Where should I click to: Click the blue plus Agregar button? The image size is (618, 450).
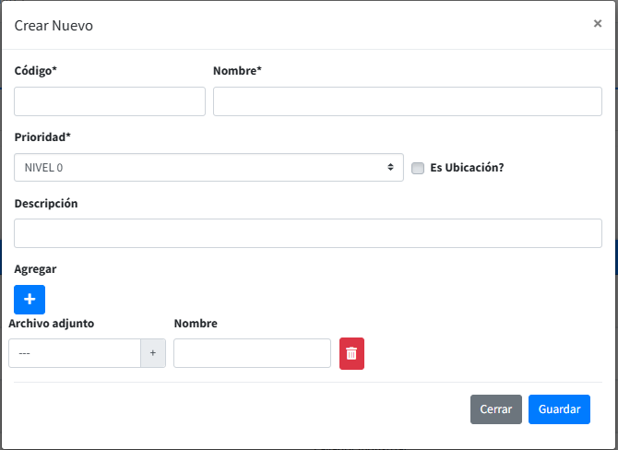click(x=30, y=300)
